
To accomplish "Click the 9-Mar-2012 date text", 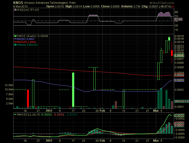I will [20, 6].
